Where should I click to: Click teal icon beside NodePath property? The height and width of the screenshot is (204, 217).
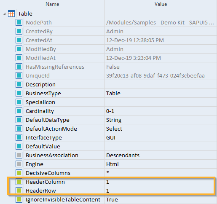click(19, 22)
